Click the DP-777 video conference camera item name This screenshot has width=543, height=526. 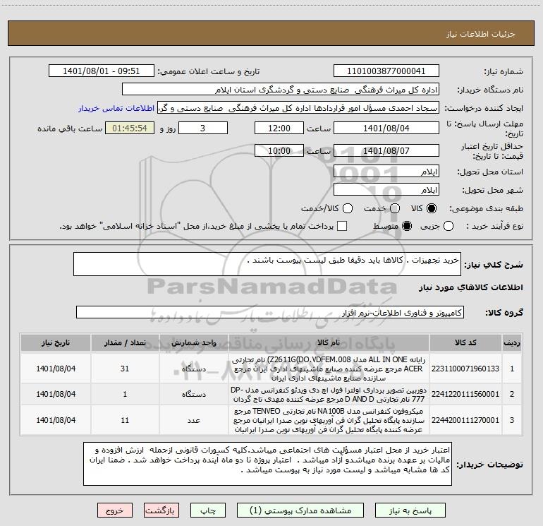[x=329, y=394]
